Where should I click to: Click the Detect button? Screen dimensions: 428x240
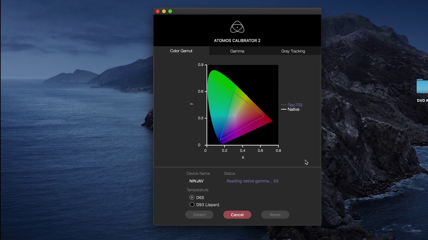tap(199, 215)
